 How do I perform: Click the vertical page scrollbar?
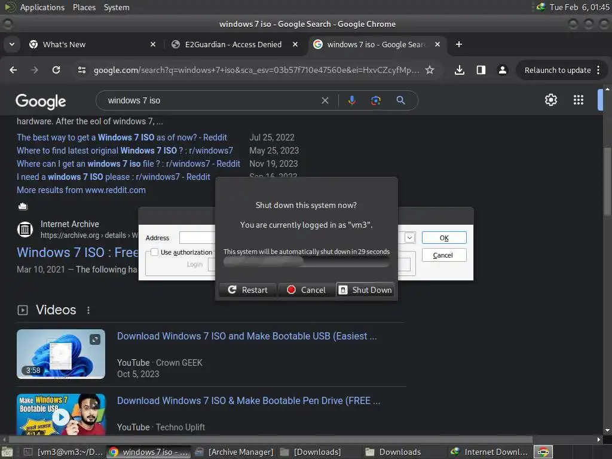tap(607, 180)
